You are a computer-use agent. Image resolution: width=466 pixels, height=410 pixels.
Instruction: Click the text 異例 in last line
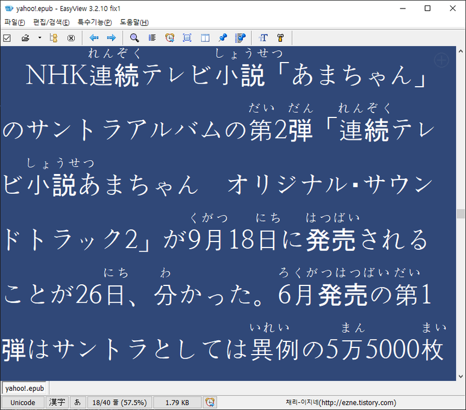(275, 350)
